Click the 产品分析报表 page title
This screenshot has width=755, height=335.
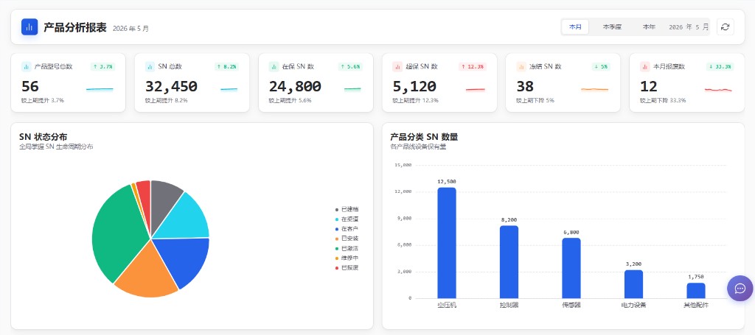[75, 27]
